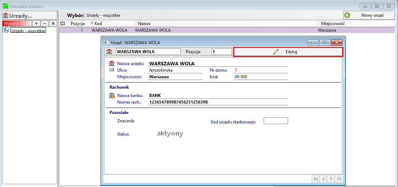Select the Wybory red tab
Screen dimensions: 398x187
[x=17, y=23]
